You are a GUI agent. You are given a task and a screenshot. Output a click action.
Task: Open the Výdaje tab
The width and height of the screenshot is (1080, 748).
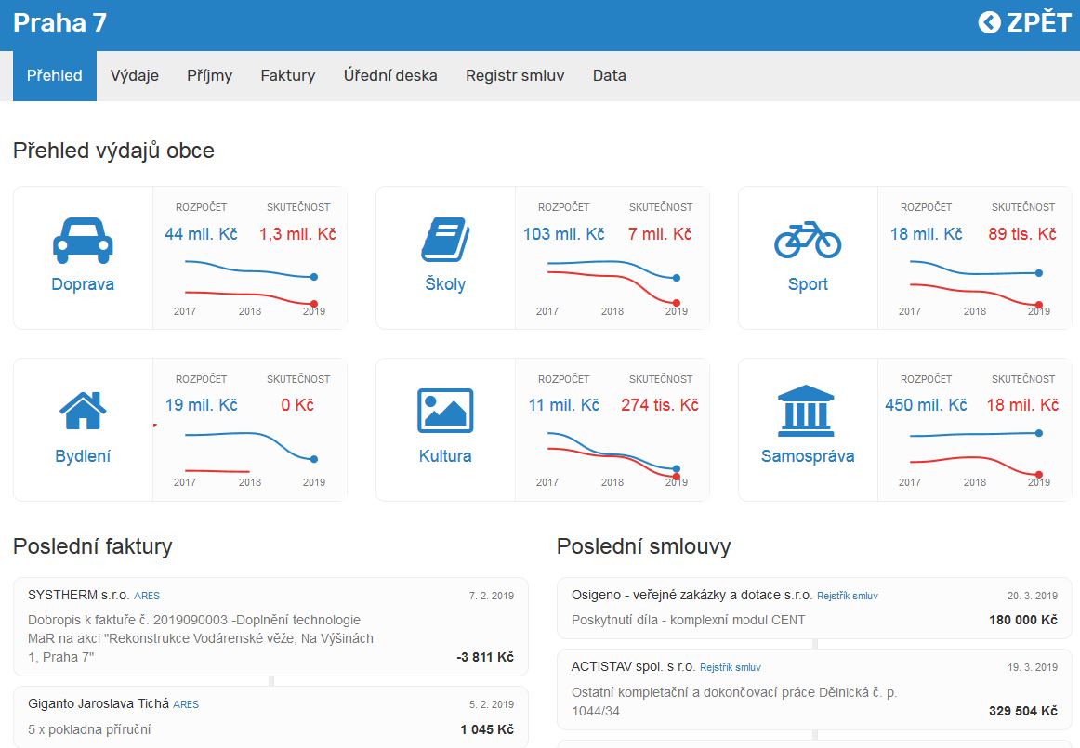(x=135, y=76)
